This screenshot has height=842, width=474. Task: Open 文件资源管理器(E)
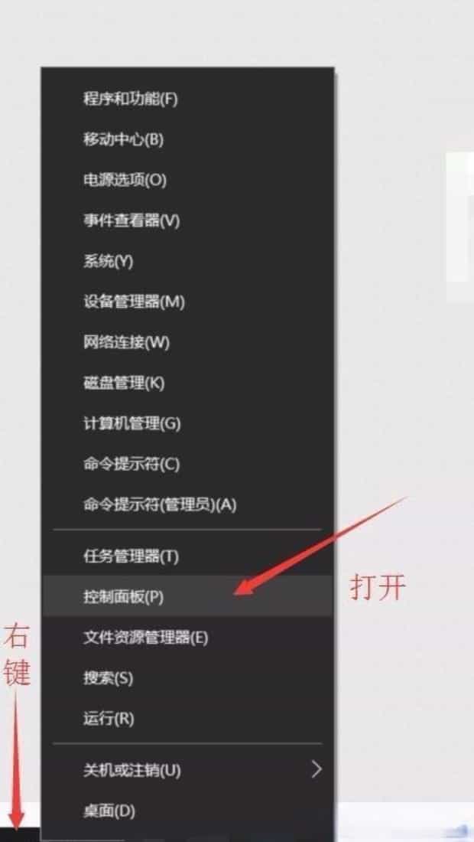coord(187,638)
